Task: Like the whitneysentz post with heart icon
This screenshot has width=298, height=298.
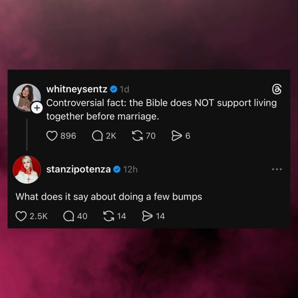Action: [52, 136]
